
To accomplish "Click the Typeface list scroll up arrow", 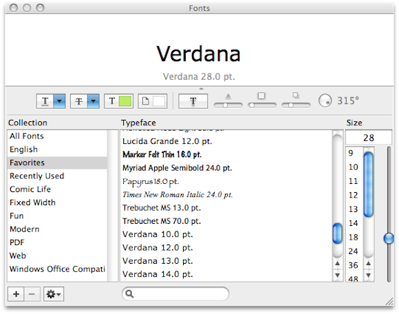I will (x=337, y=263).
